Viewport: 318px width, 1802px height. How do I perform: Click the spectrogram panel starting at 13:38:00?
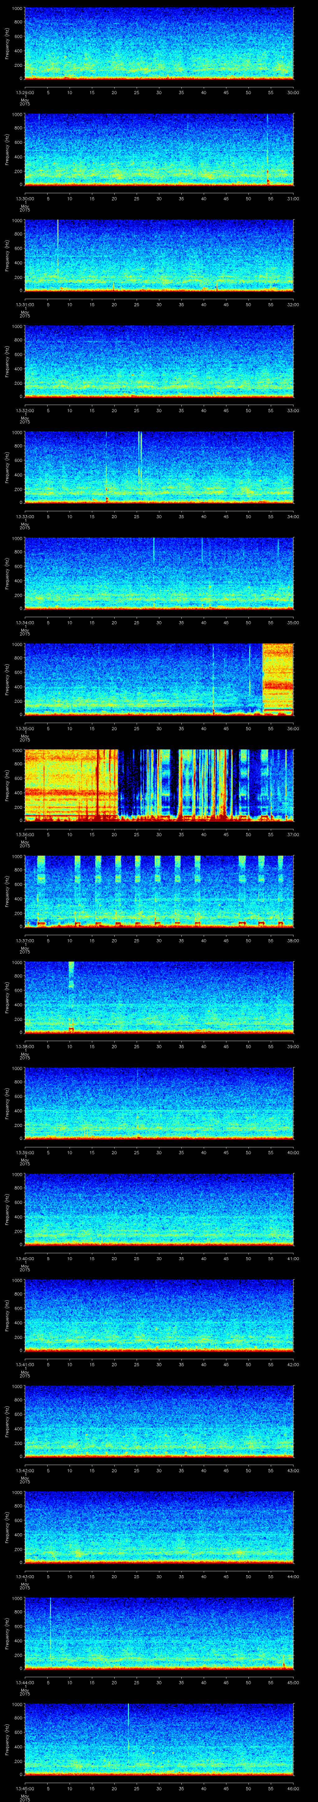[x=159, y=997]
